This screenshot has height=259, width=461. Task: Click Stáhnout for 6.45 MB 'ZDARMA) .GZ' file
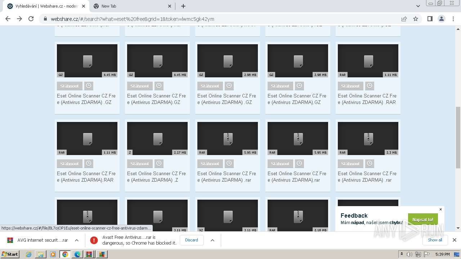(70, 86)
